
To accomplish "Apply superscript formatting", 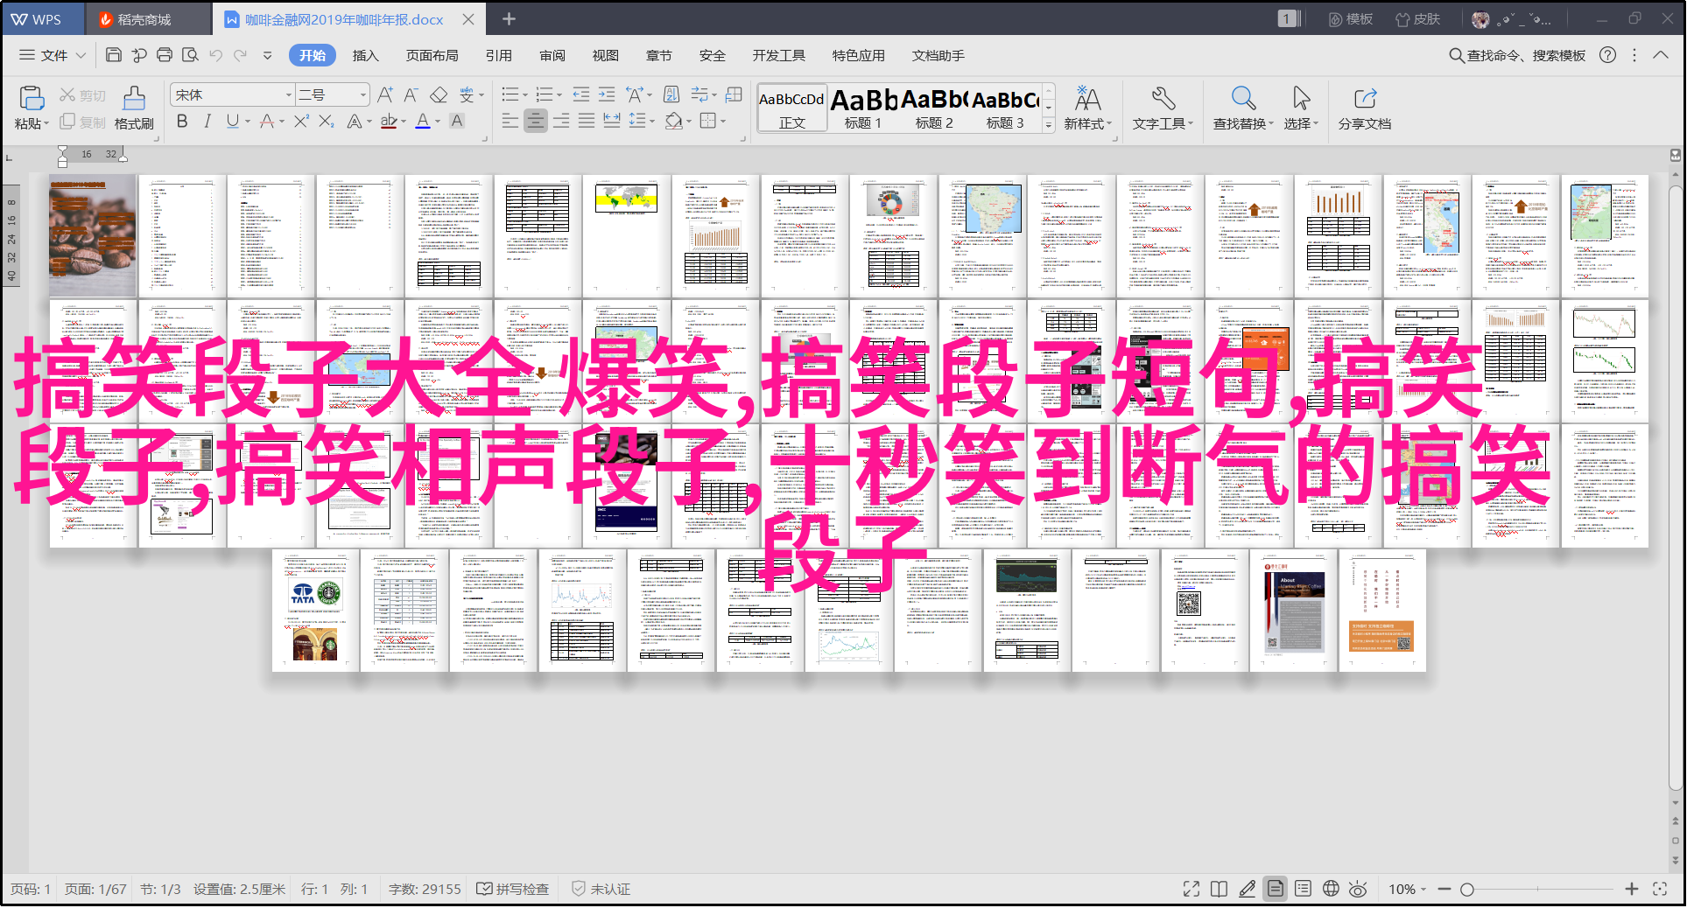I will coord(301,122).
